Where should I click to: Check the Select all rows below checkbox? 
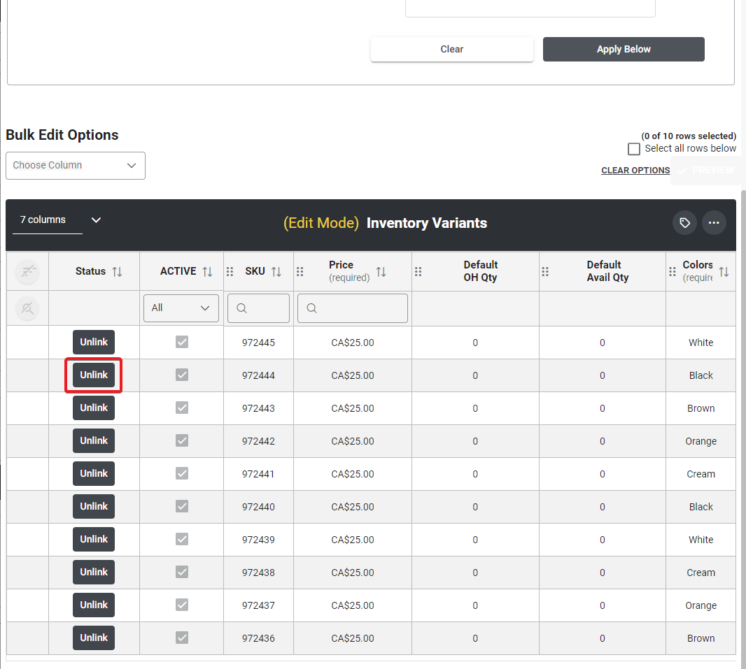tap(634, 149)
